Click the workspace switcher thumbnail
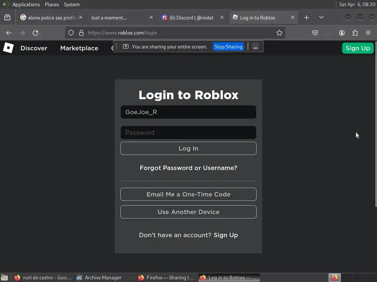The height and width of the screenshot is (282, 377). click(x=334, y=278)
